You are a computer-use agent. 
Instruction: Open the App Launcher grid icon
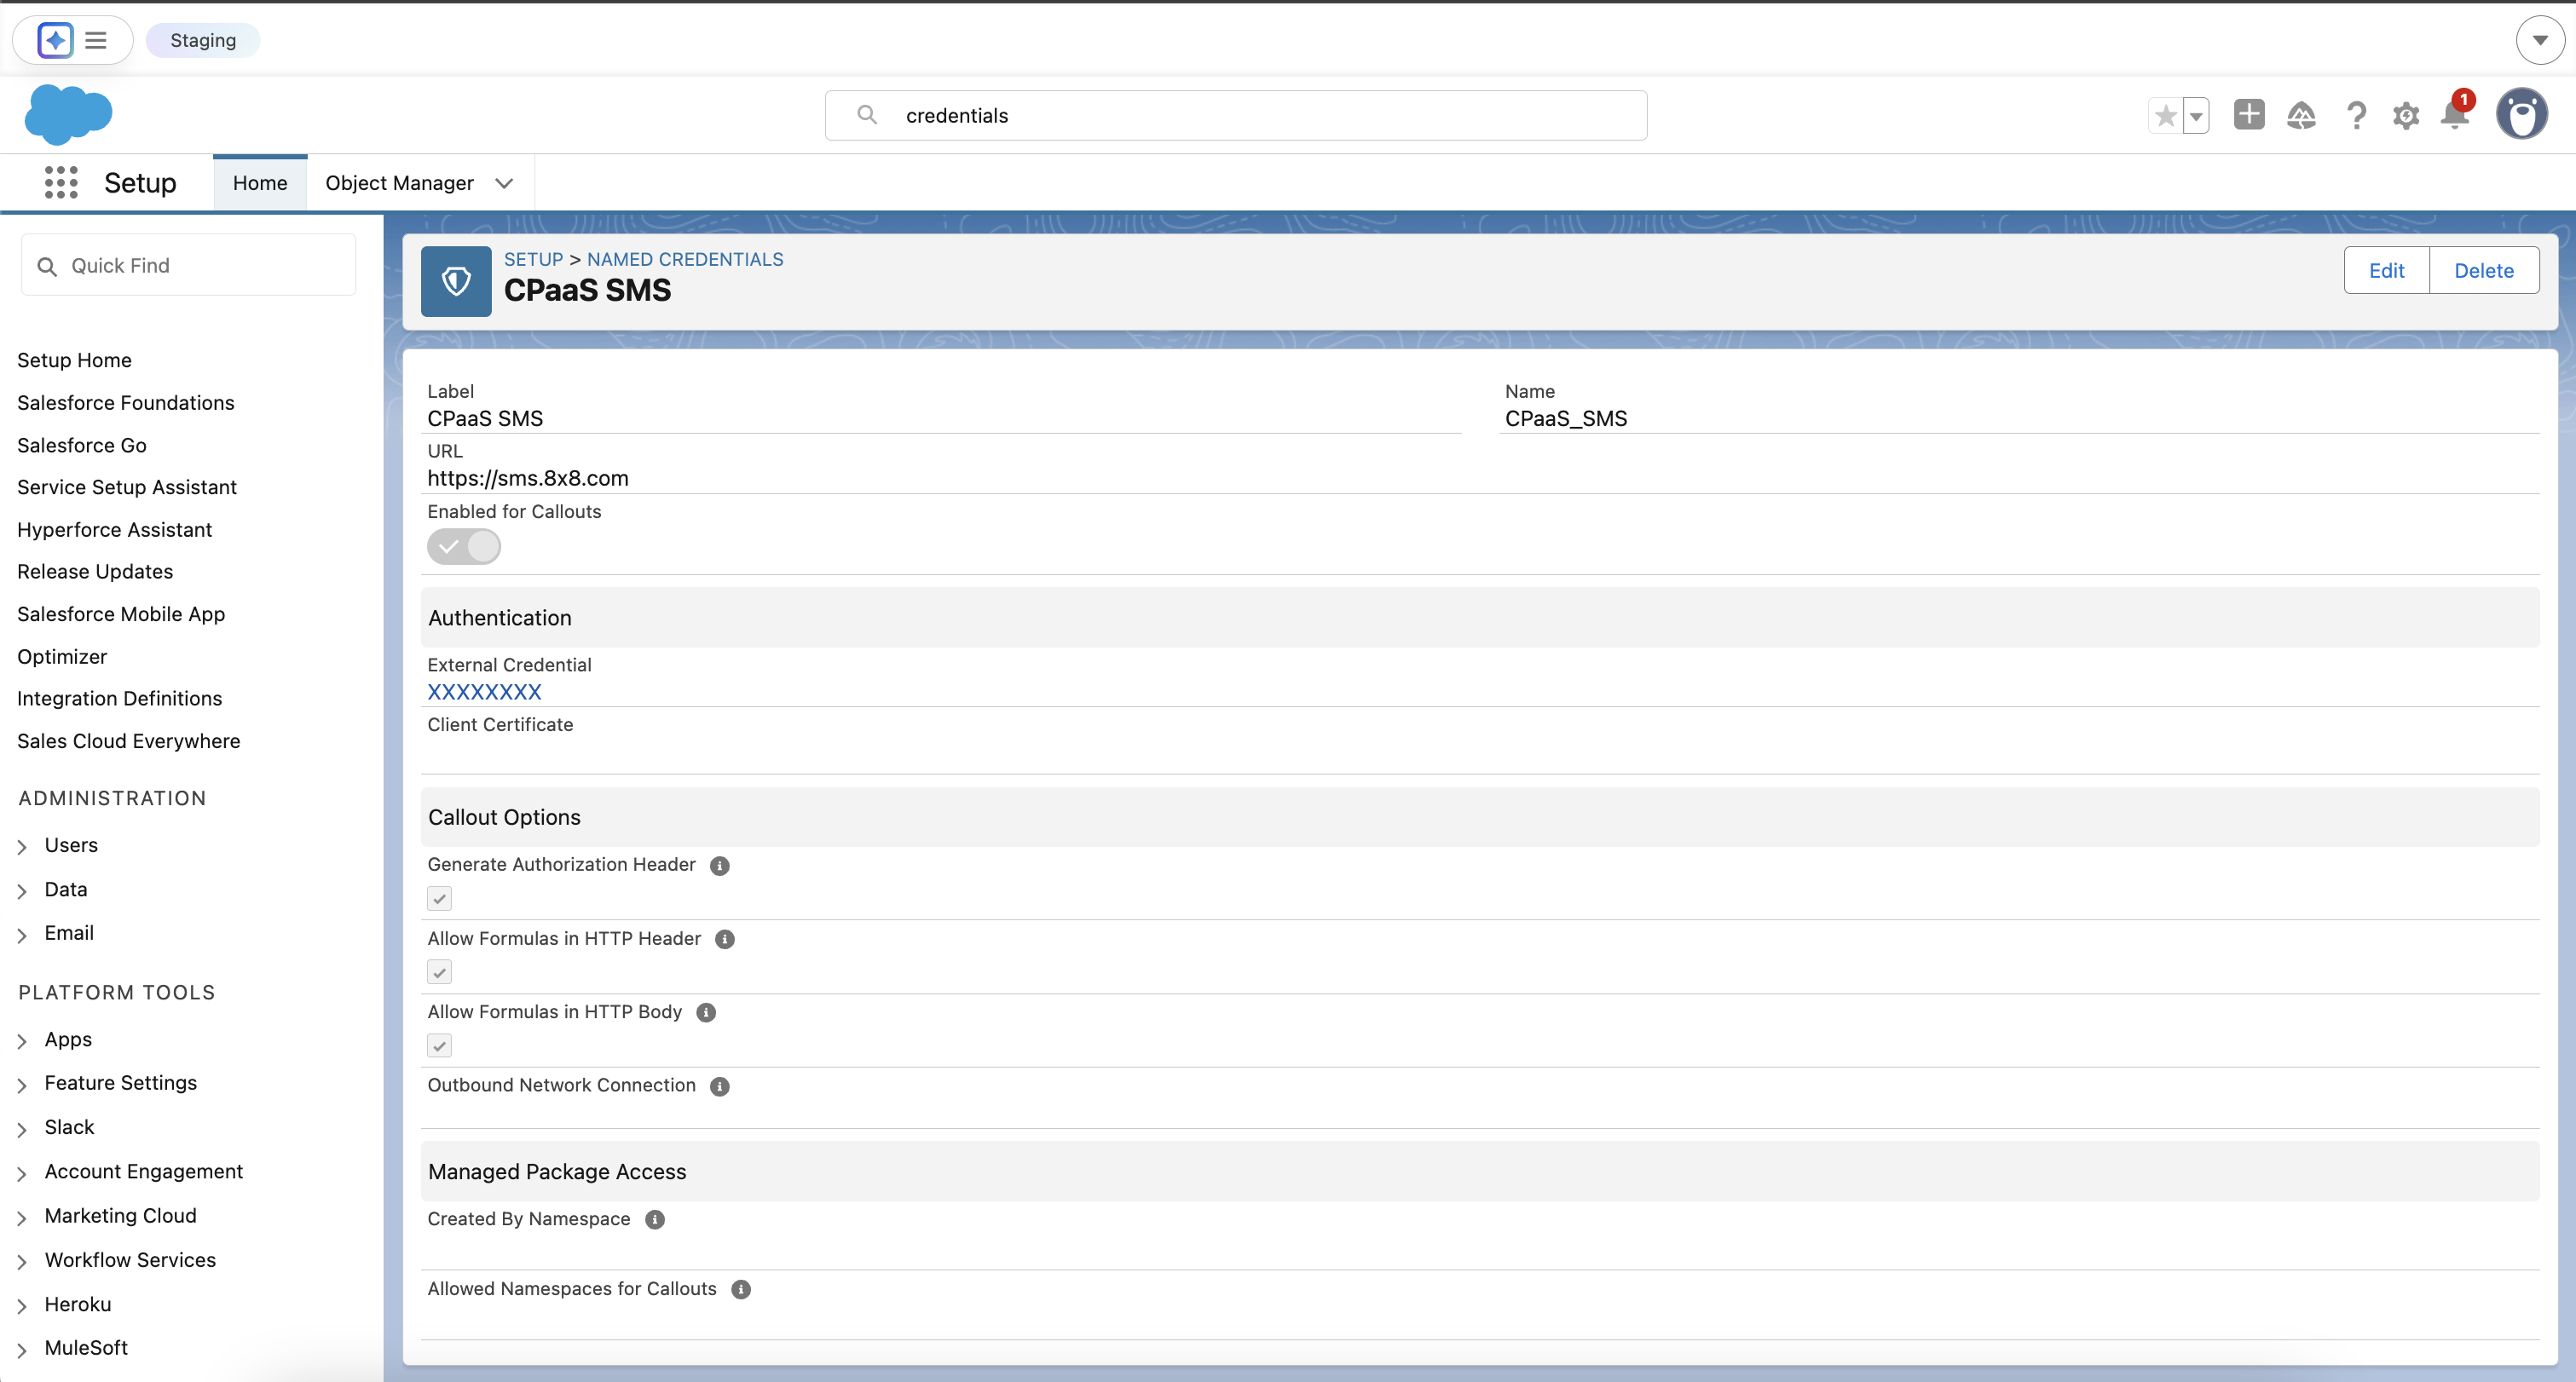tap(61, 183)
